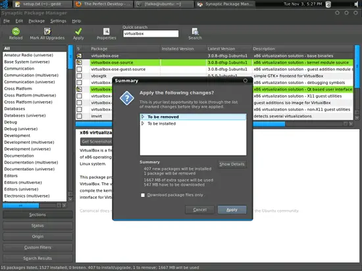
Task: Click the Reload toolbar icon
Action: (x=16, y=31)
